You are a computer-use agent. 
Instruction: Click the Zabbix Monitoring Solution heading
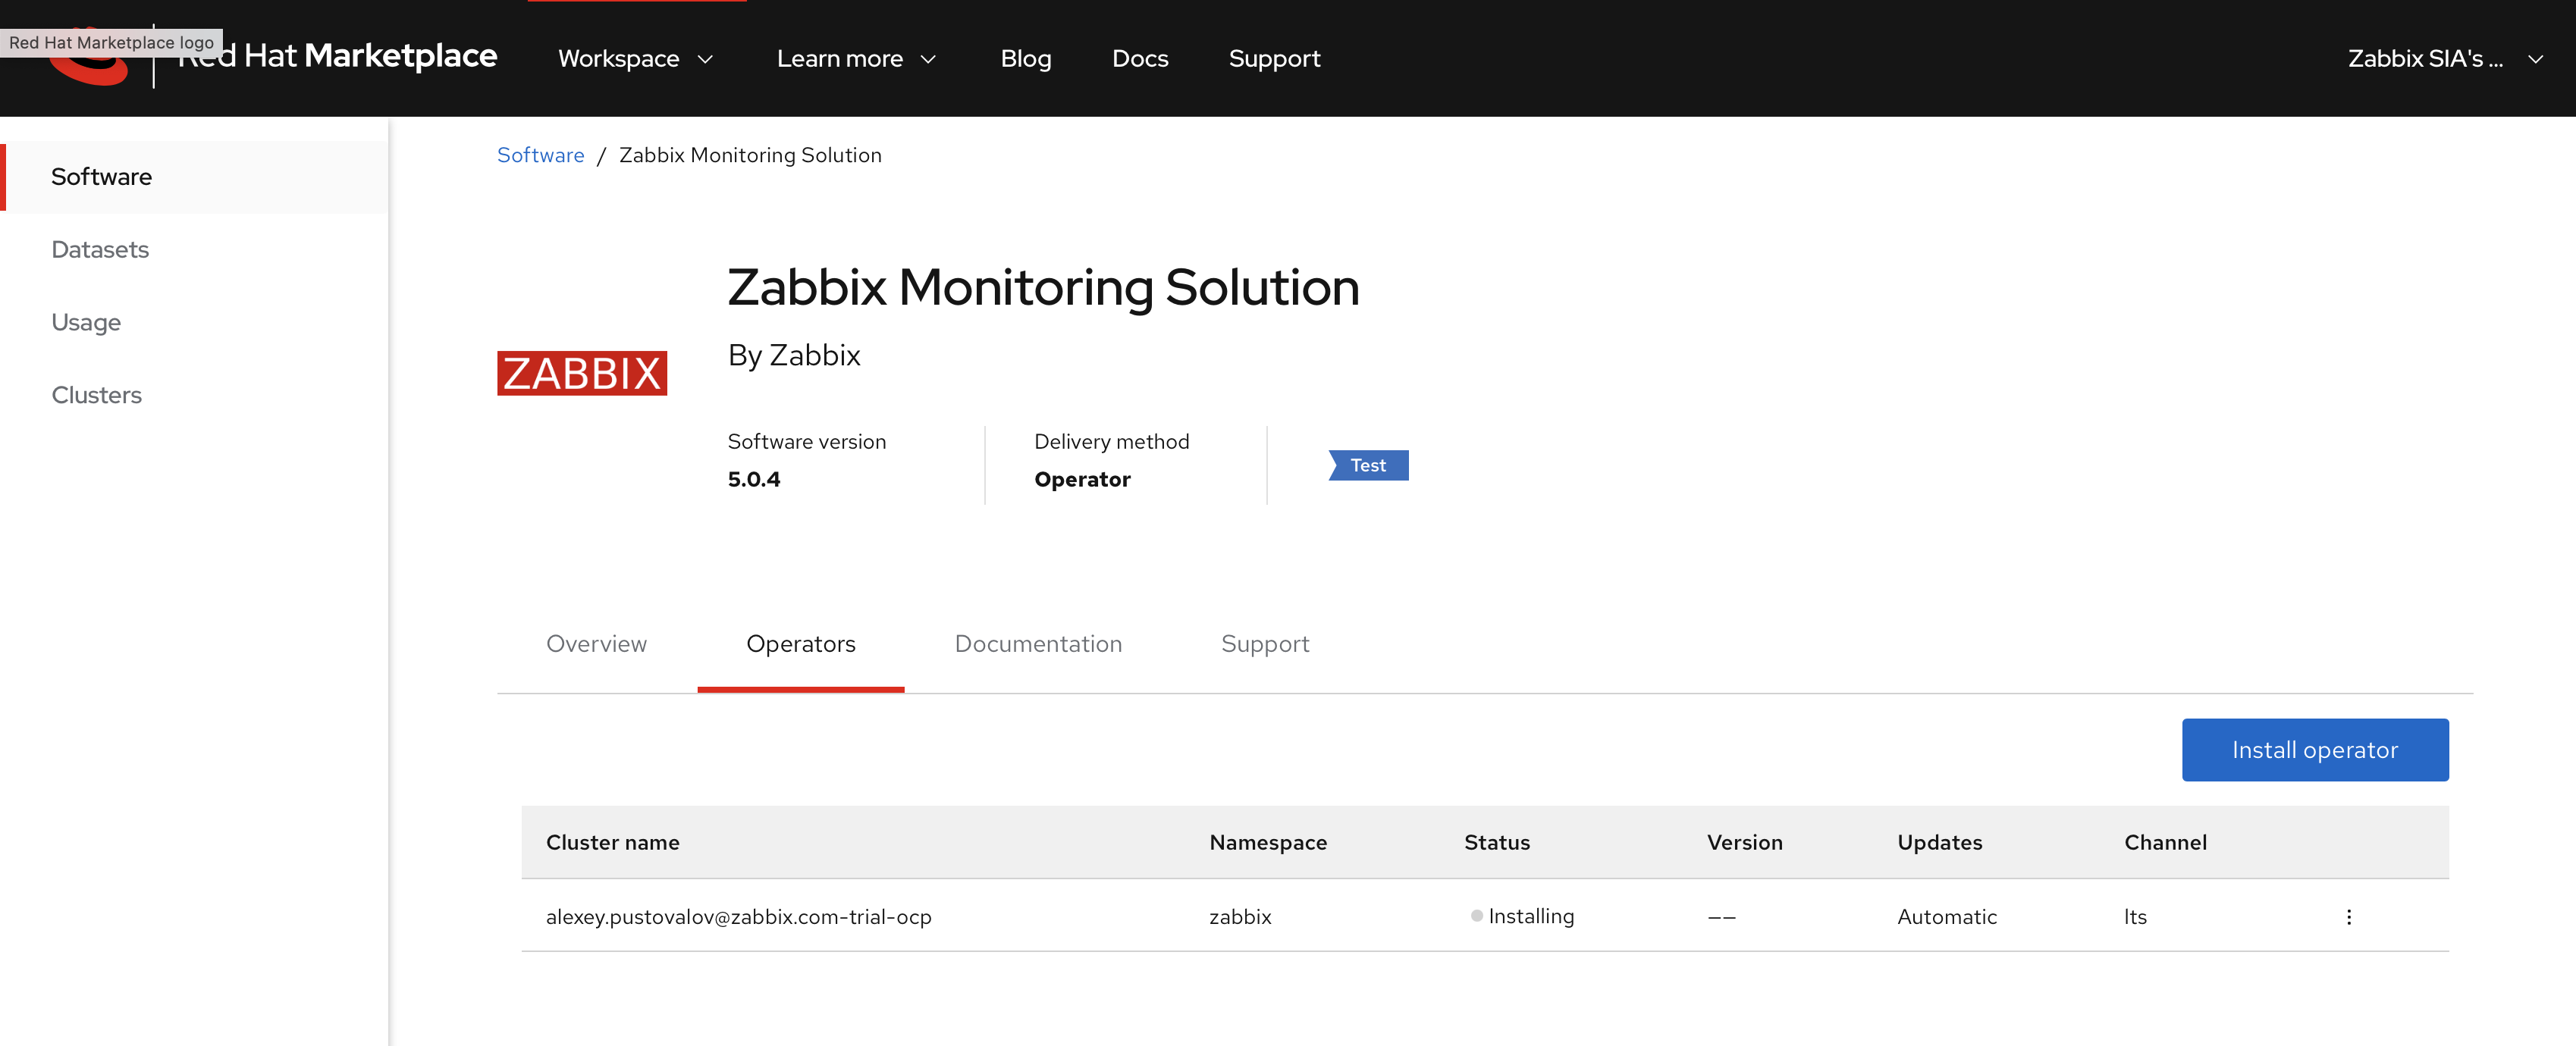point(1043,288)
